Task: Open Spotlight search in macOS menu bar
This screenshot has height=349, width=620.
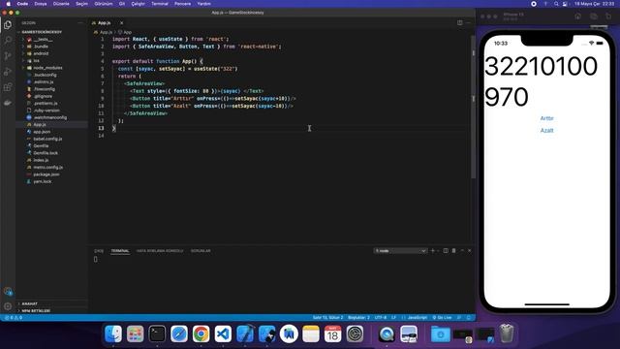Action: click(556, 4)
